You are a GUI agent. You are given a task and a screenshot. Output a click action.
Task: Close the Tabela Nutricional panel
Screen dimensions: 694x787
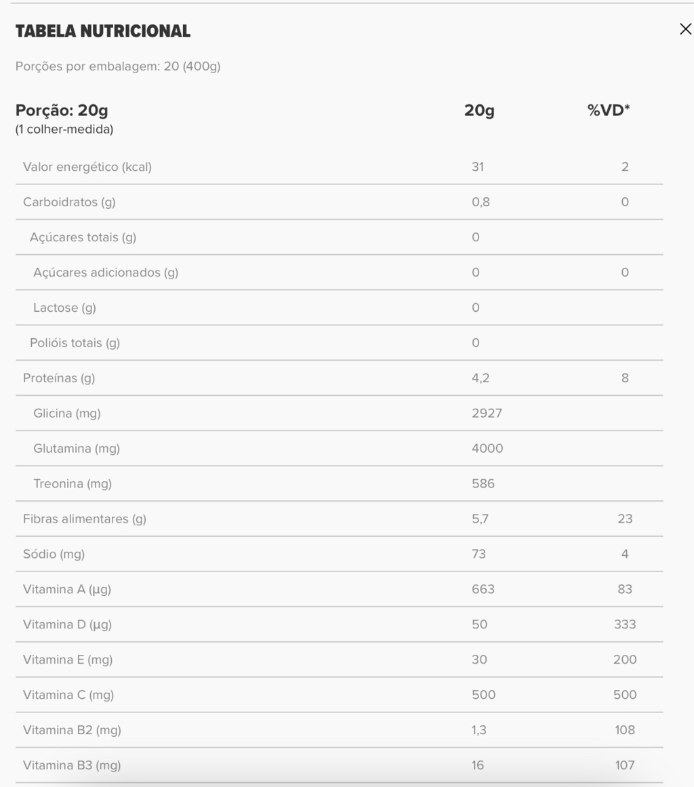pyautogui.click(x=685, y=29)
